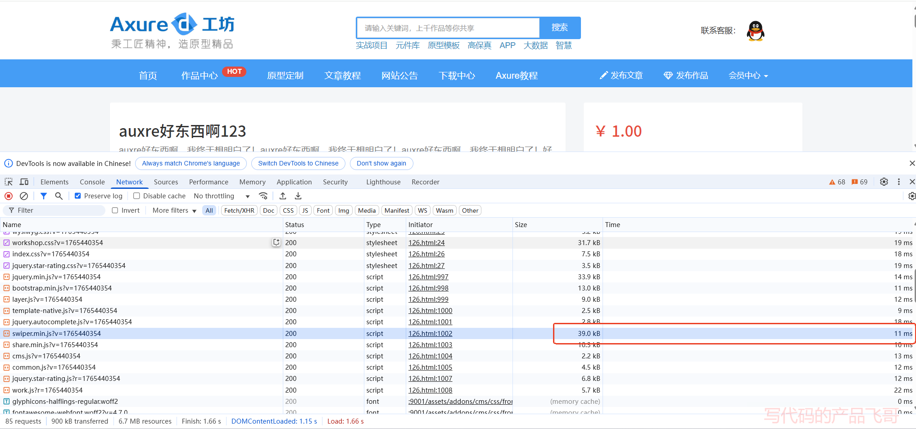Viewport: 916px width, 429px height.
Task: Click the stop recording network log icon
Action: [9, 196]
